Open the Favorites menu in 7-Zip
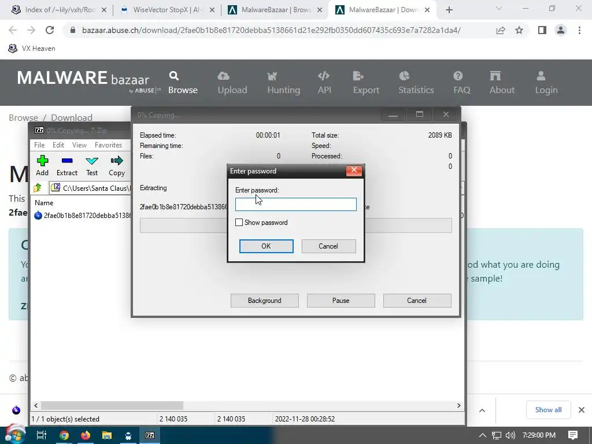This screenshot has width=592, height=444. click(108, 145)
